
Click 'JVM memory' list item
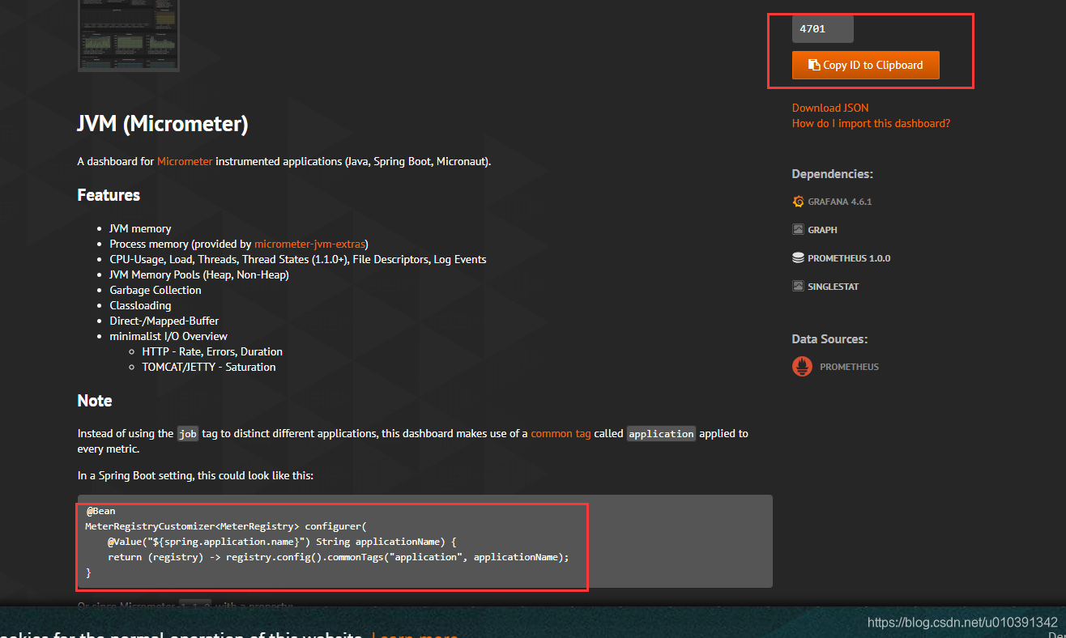point(140,228)
